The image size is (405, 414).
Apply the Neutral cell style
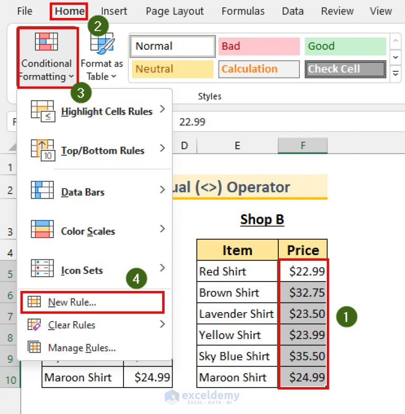(x=172, y=69)
